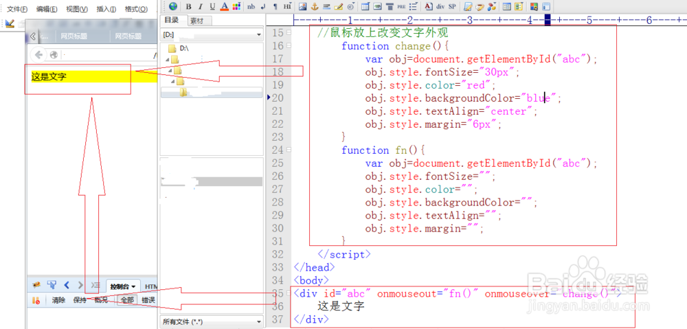Image resolution: width=687 pixels, height=329 pixels.
Task: Click the frame layout icon
Action: pos(507,6)
